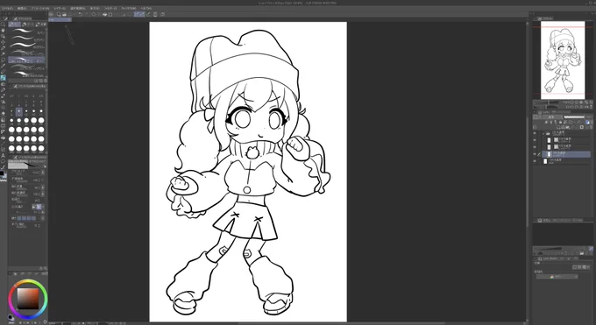This screenshot has height=325, width=596.
Task: Hide the second layer inside the folder
Action: [x=535, y=146]
